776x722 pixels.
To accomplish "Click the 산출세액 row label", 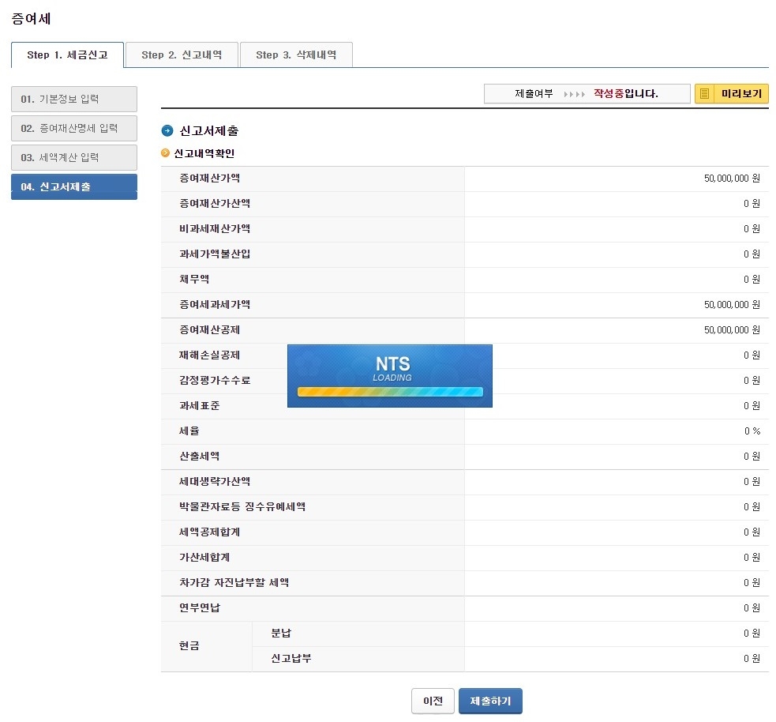I will [x=199, y=456].
